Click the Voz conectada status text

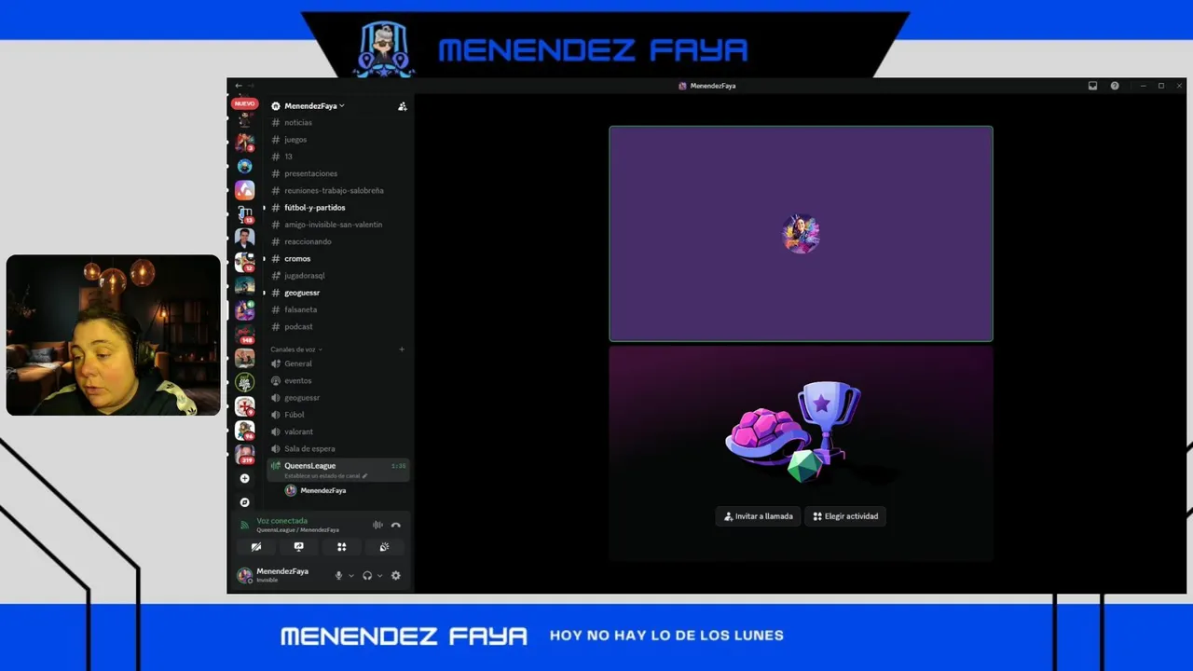click(282, 521)
